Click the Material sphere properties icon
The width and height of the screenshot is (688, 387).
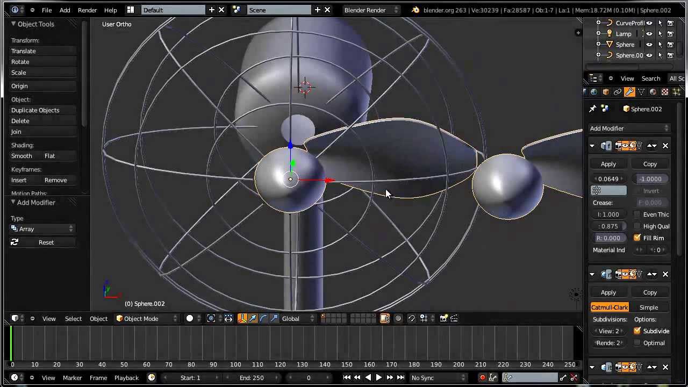[653, 92]
